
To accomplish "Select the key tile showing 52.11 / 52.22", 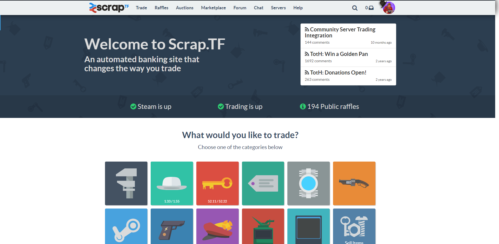I will (218, 183).
